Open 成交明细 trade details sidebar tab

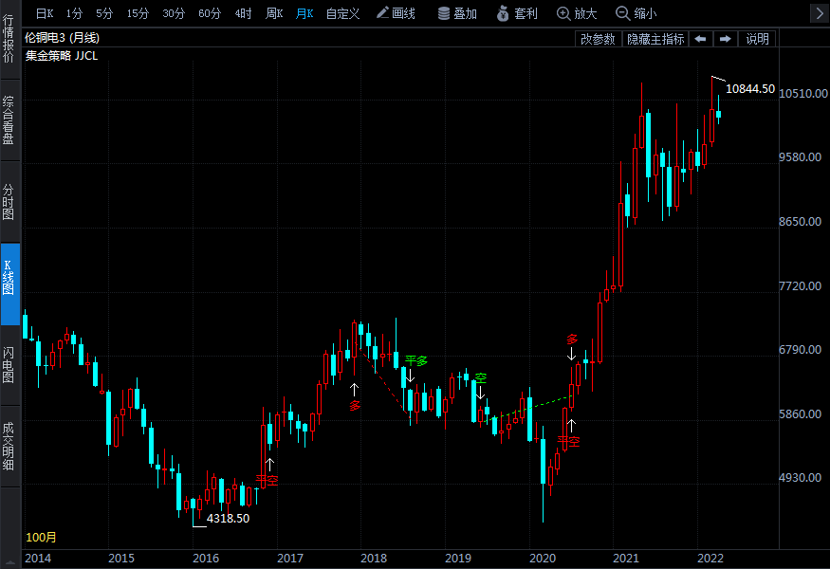[x=9, y=447]
